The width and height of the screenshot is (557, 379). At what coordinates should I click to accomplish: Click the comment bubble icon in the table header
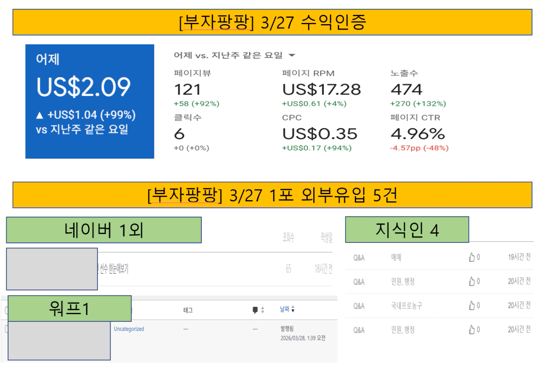255,310
